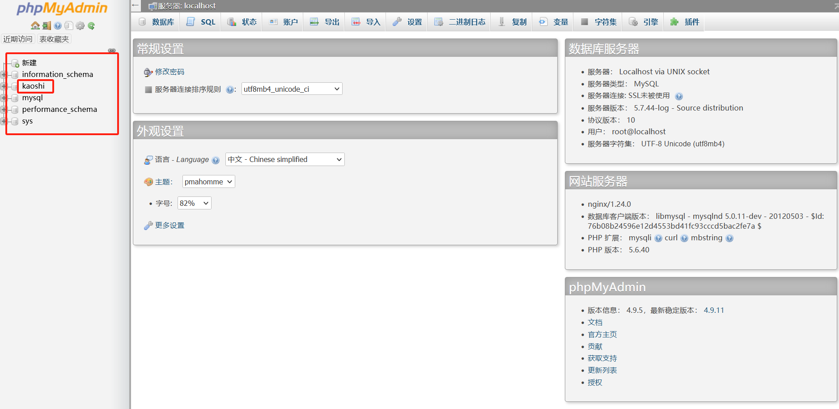Open the 授权 link

pyautogui.click(x=595, y=383)
